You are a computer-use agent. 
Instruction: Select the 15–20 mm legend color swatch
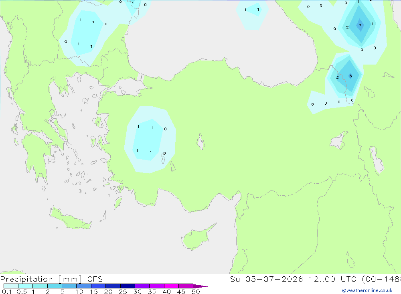pos(99,286)
